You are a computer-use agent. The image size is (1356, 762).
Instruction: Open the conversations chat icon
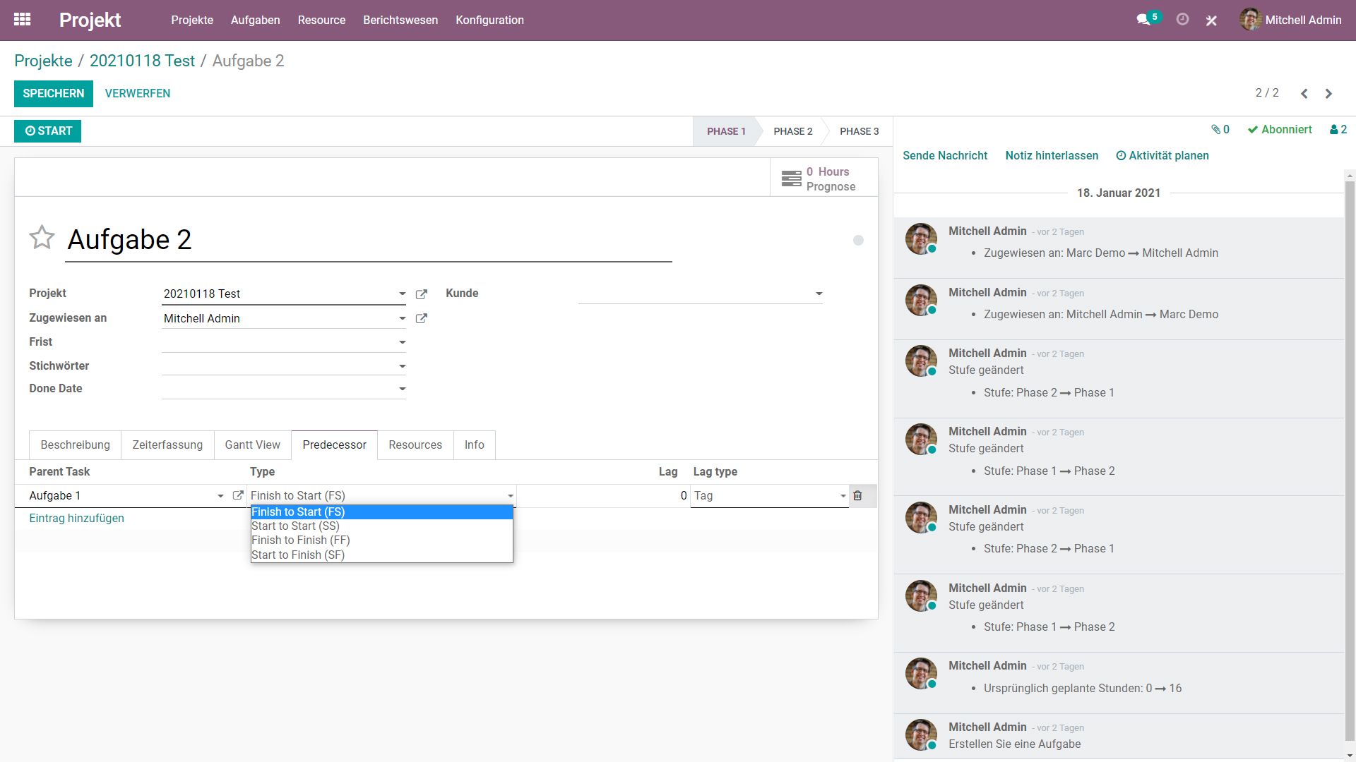tap(1143, 20)
